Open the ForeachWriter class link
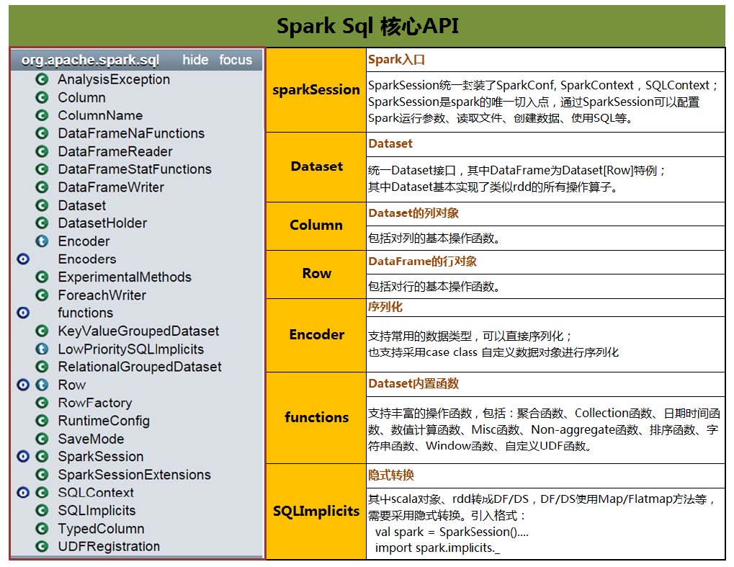 click(x=102, y=295)
